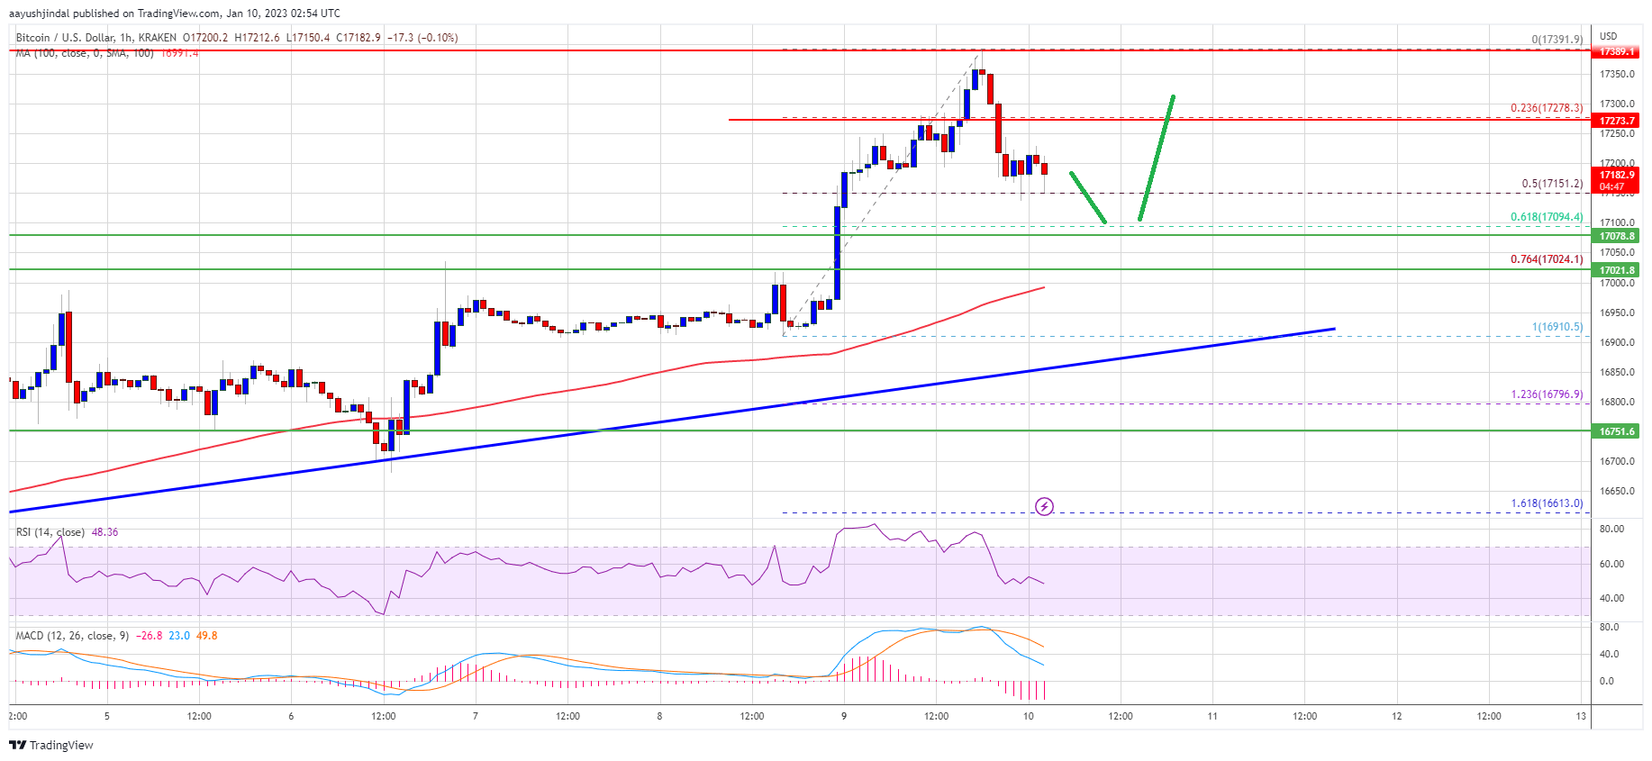Click the date label 9 on time axis
Screen dimensions: 1652x761
(844, 716)
